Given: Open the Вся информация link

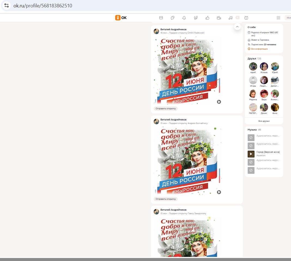Looking at the screenshot, I should click(x=259, y=49).
